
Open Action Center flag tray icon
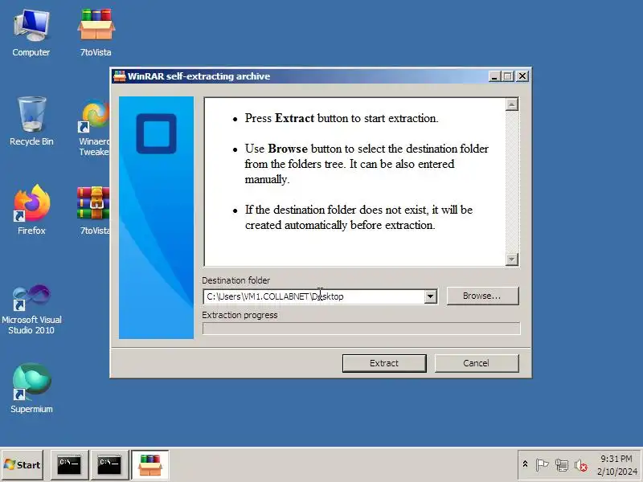(x=542, y=465)
